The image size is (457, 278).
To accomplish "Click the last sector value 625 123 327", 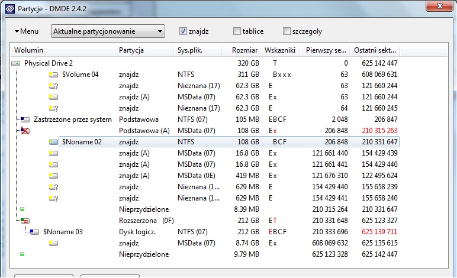I will point(379,221).
